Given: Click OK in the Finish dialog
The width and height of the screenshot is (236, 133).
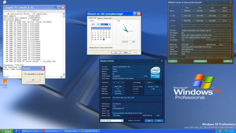Looking at the screenshot, I should coord(33,80).
